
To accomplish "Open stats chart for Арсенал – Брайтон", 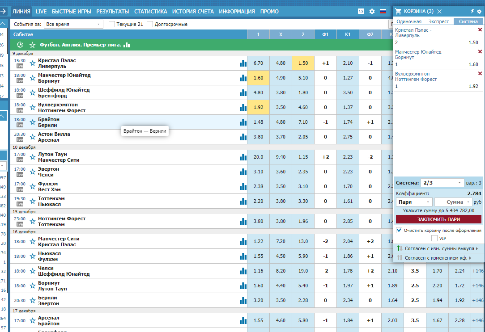I will click(x=243, y=320).
